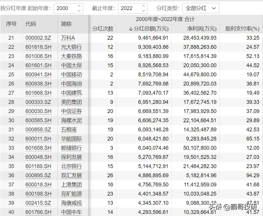Open the 万科A stock name link

[x=68, y=38]
